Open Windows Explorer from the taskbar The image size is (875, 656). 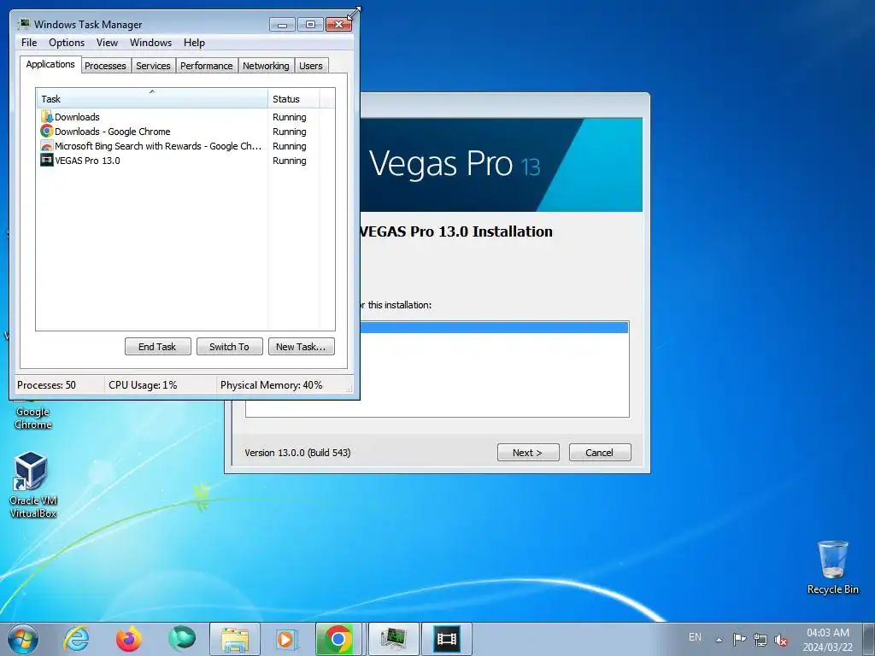click(x=235, y=639)
